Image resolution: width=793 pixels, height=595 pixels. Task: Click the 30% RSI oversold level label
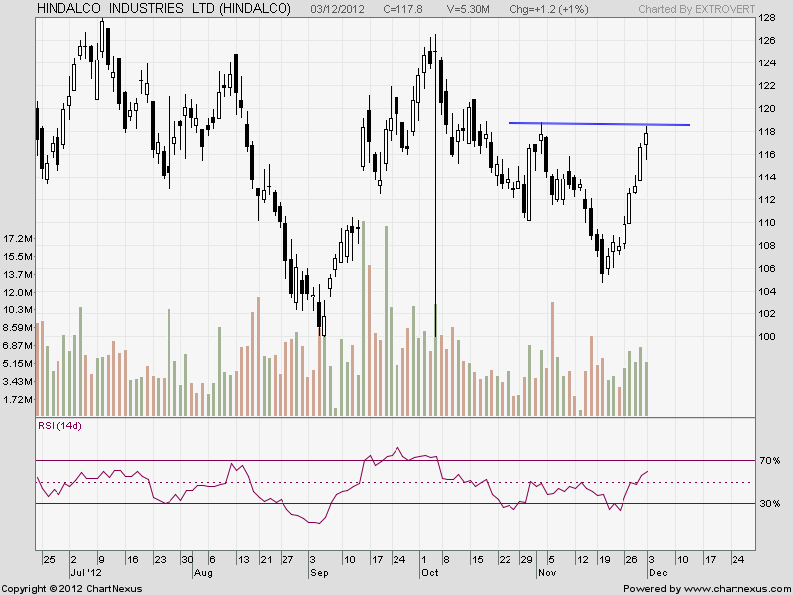click(x=770, y=504)
